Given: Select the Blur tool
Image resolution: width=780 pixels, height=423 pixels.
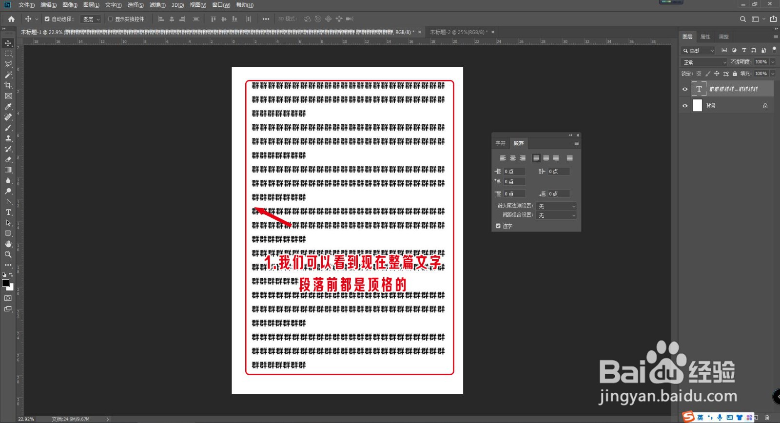Looking at the screenshot, I should pyautogui.click(x=8, y=181).
